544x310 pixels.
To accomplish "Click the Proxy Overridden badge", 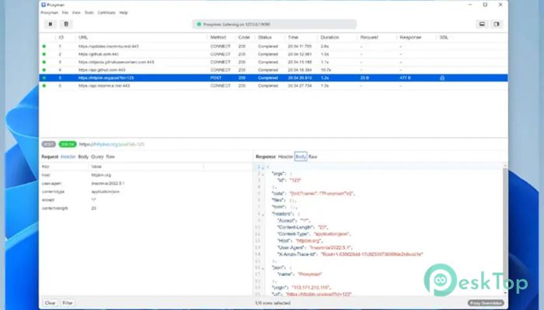I will [486, 303].
